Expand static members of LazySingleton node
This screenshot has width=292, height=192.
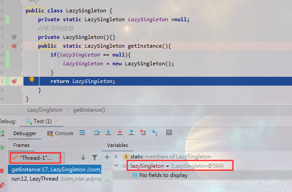click(116, 157)
